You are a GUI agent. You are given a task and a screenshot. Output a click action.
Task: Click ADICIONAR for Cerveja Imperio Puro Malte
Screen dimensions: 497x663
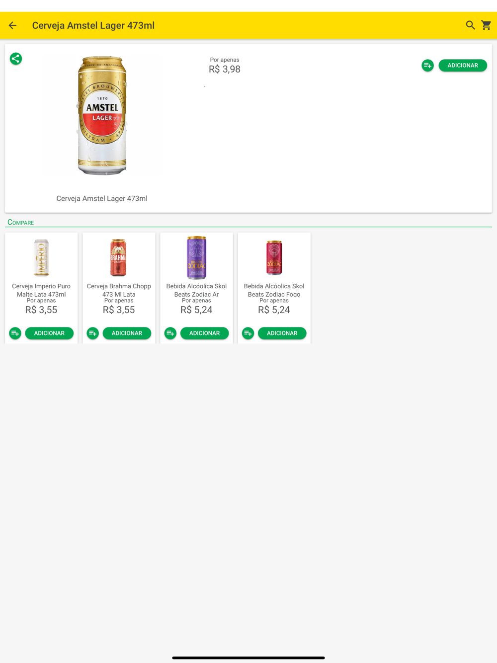[x=49, y=333]
